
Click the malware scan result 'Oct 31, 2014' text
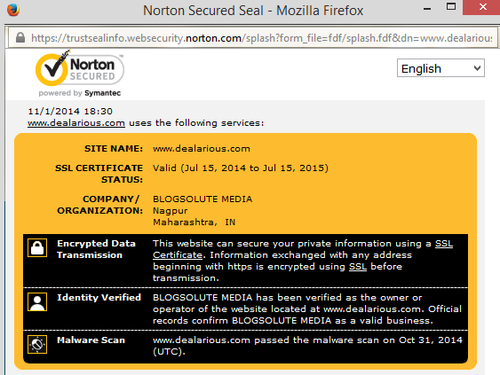pos(431,340)
